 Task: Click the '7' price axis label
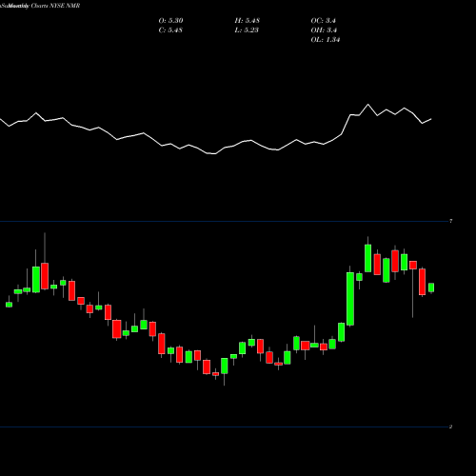451,221
